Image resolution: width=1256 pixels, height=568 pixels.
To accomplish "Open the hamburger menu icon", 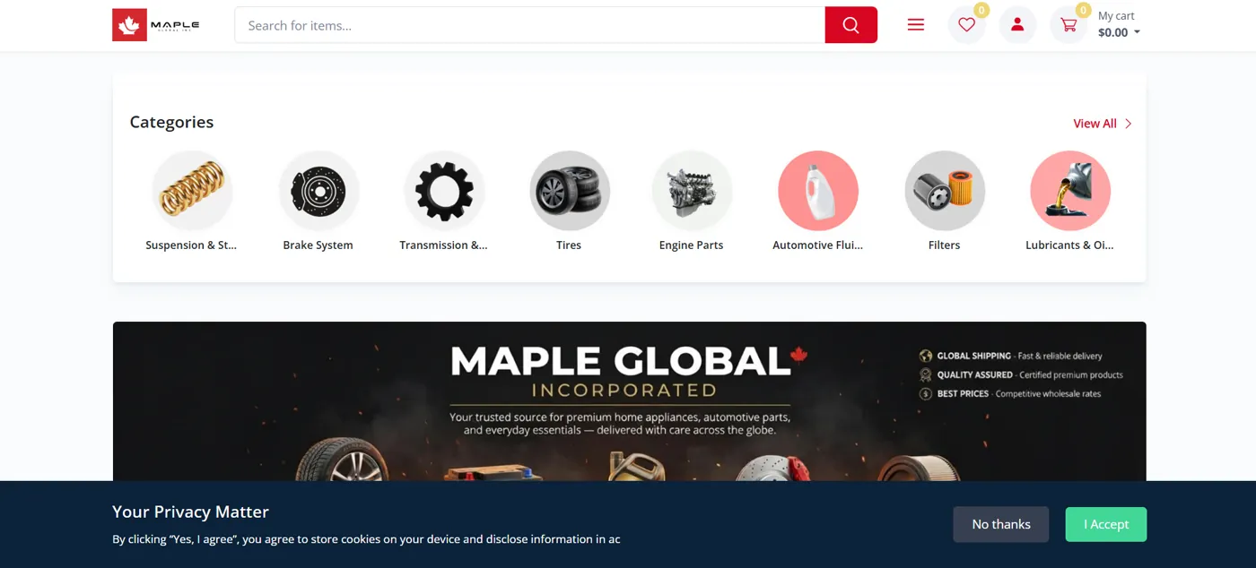I will [915, 25].
